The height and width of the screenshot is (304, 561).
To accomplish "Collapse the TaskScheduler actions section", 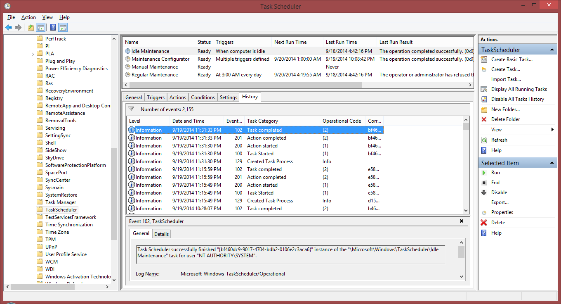I will pos(552,50).
